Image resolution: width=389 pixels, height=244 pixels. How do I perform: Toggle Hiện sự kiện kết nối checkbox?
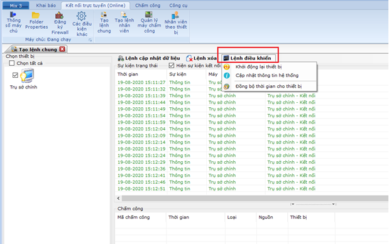click(x=172, y=65)
